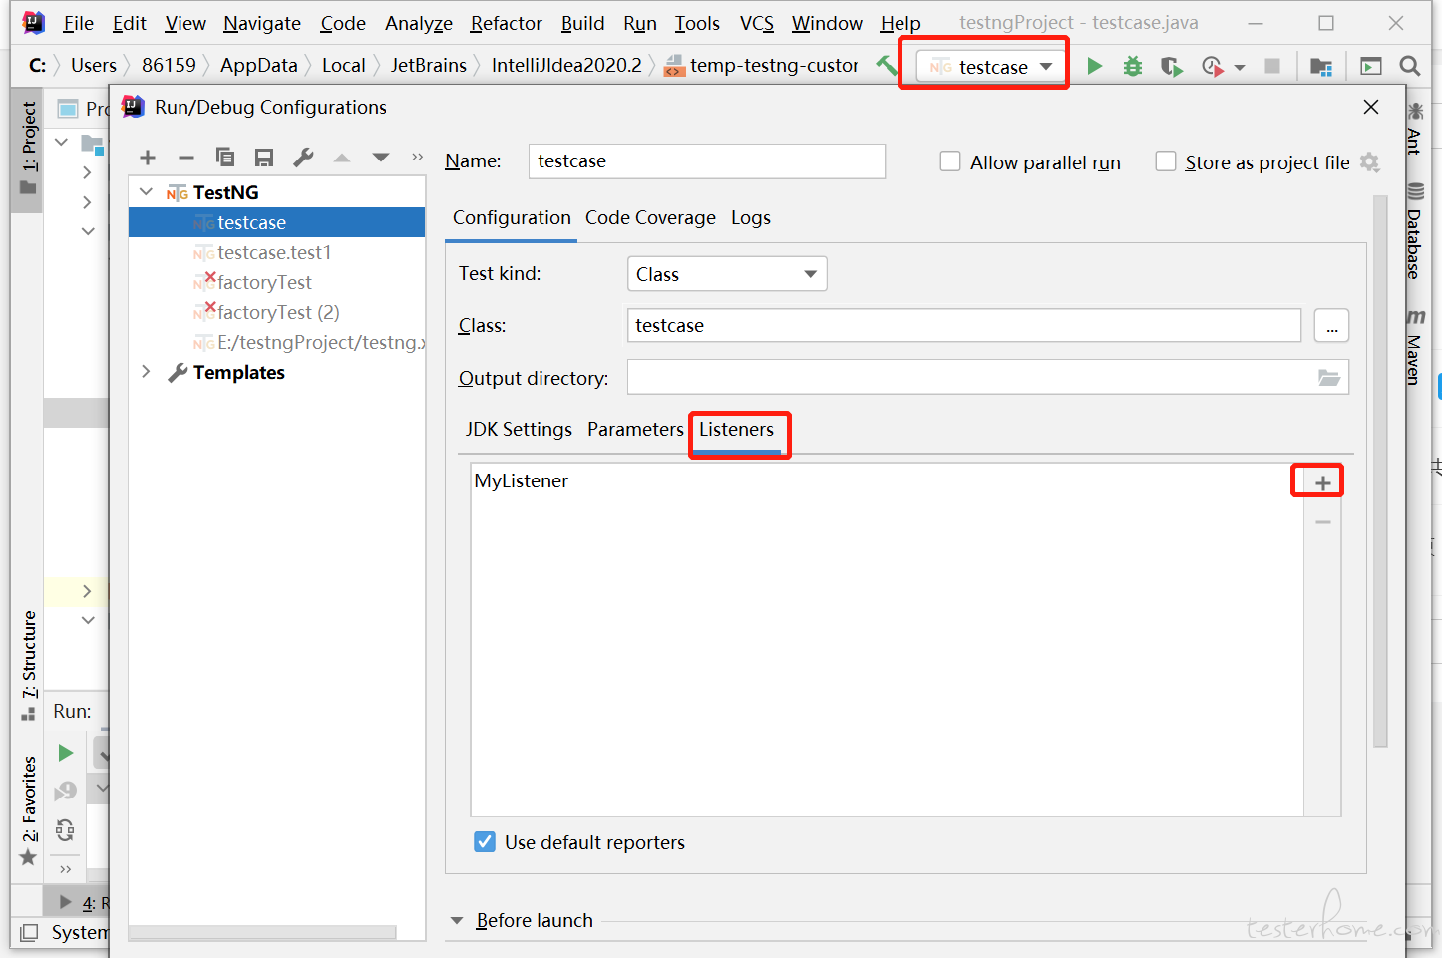Viewport: 1442px width, 958px height.
Task: Select testcase configuration in tree
Action: tap(277, 222)
